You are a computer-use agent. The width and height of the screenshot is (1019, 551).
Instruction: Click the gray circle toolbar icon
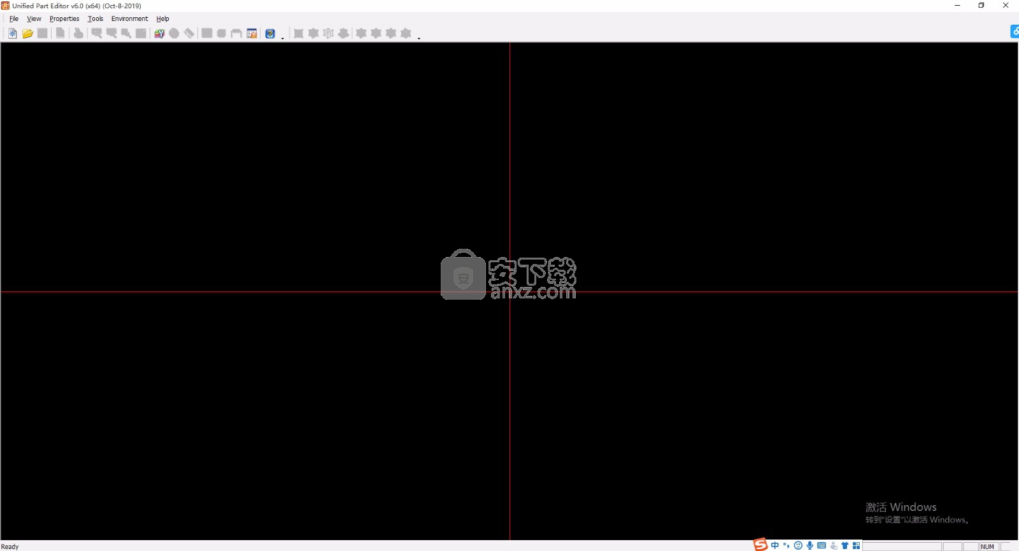[x=174, y=33]
